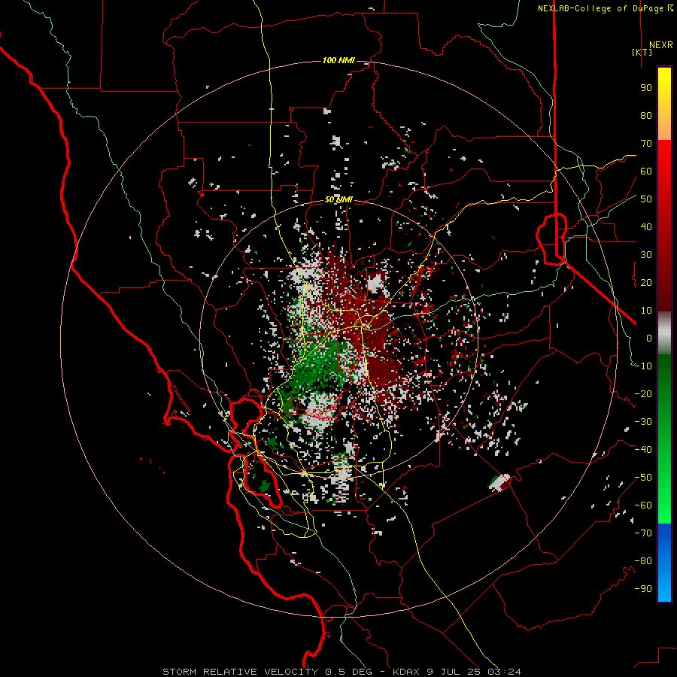Viewport: 677px width, 677px height.
Task: Click the [KT] units label
Action: (x=642, y=52)
